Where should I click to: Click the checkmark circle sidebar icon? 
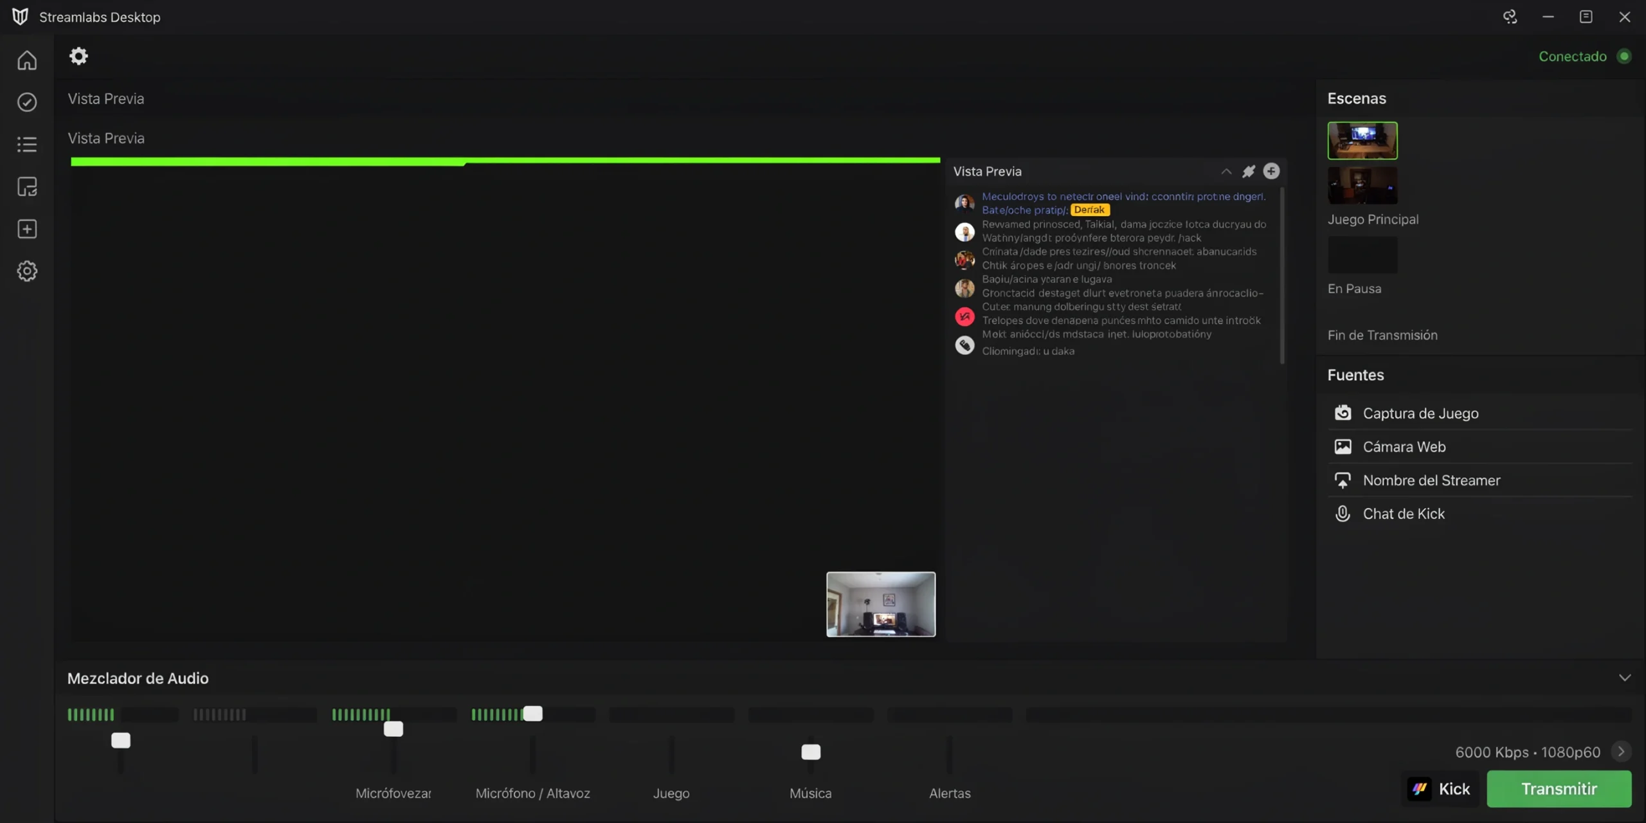(27, 102)
